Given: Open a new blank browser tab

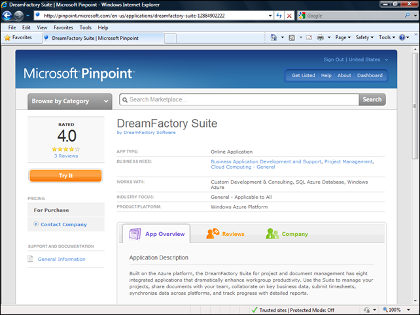Looking at the screenshot, I should (170, 39).
